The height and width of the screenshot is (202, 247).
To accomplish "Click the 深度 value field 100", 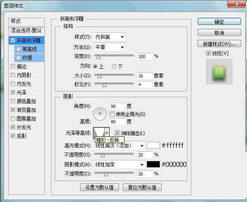I will (x=145, y=57).
